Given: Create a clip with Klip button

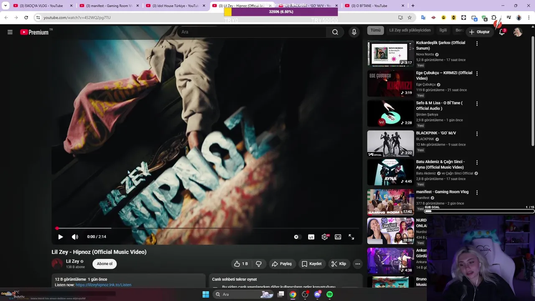Looking at the screenshot, I should pos(339,264).
